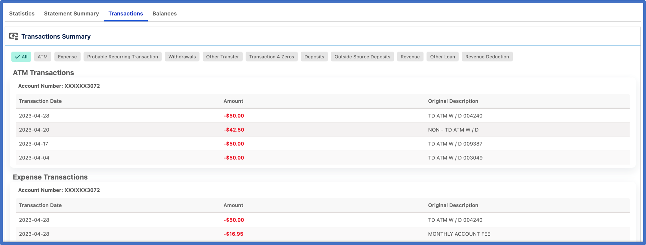Choose the Revenue filter chip
This screenshot has width=646, height=245.
pos(410,57)
